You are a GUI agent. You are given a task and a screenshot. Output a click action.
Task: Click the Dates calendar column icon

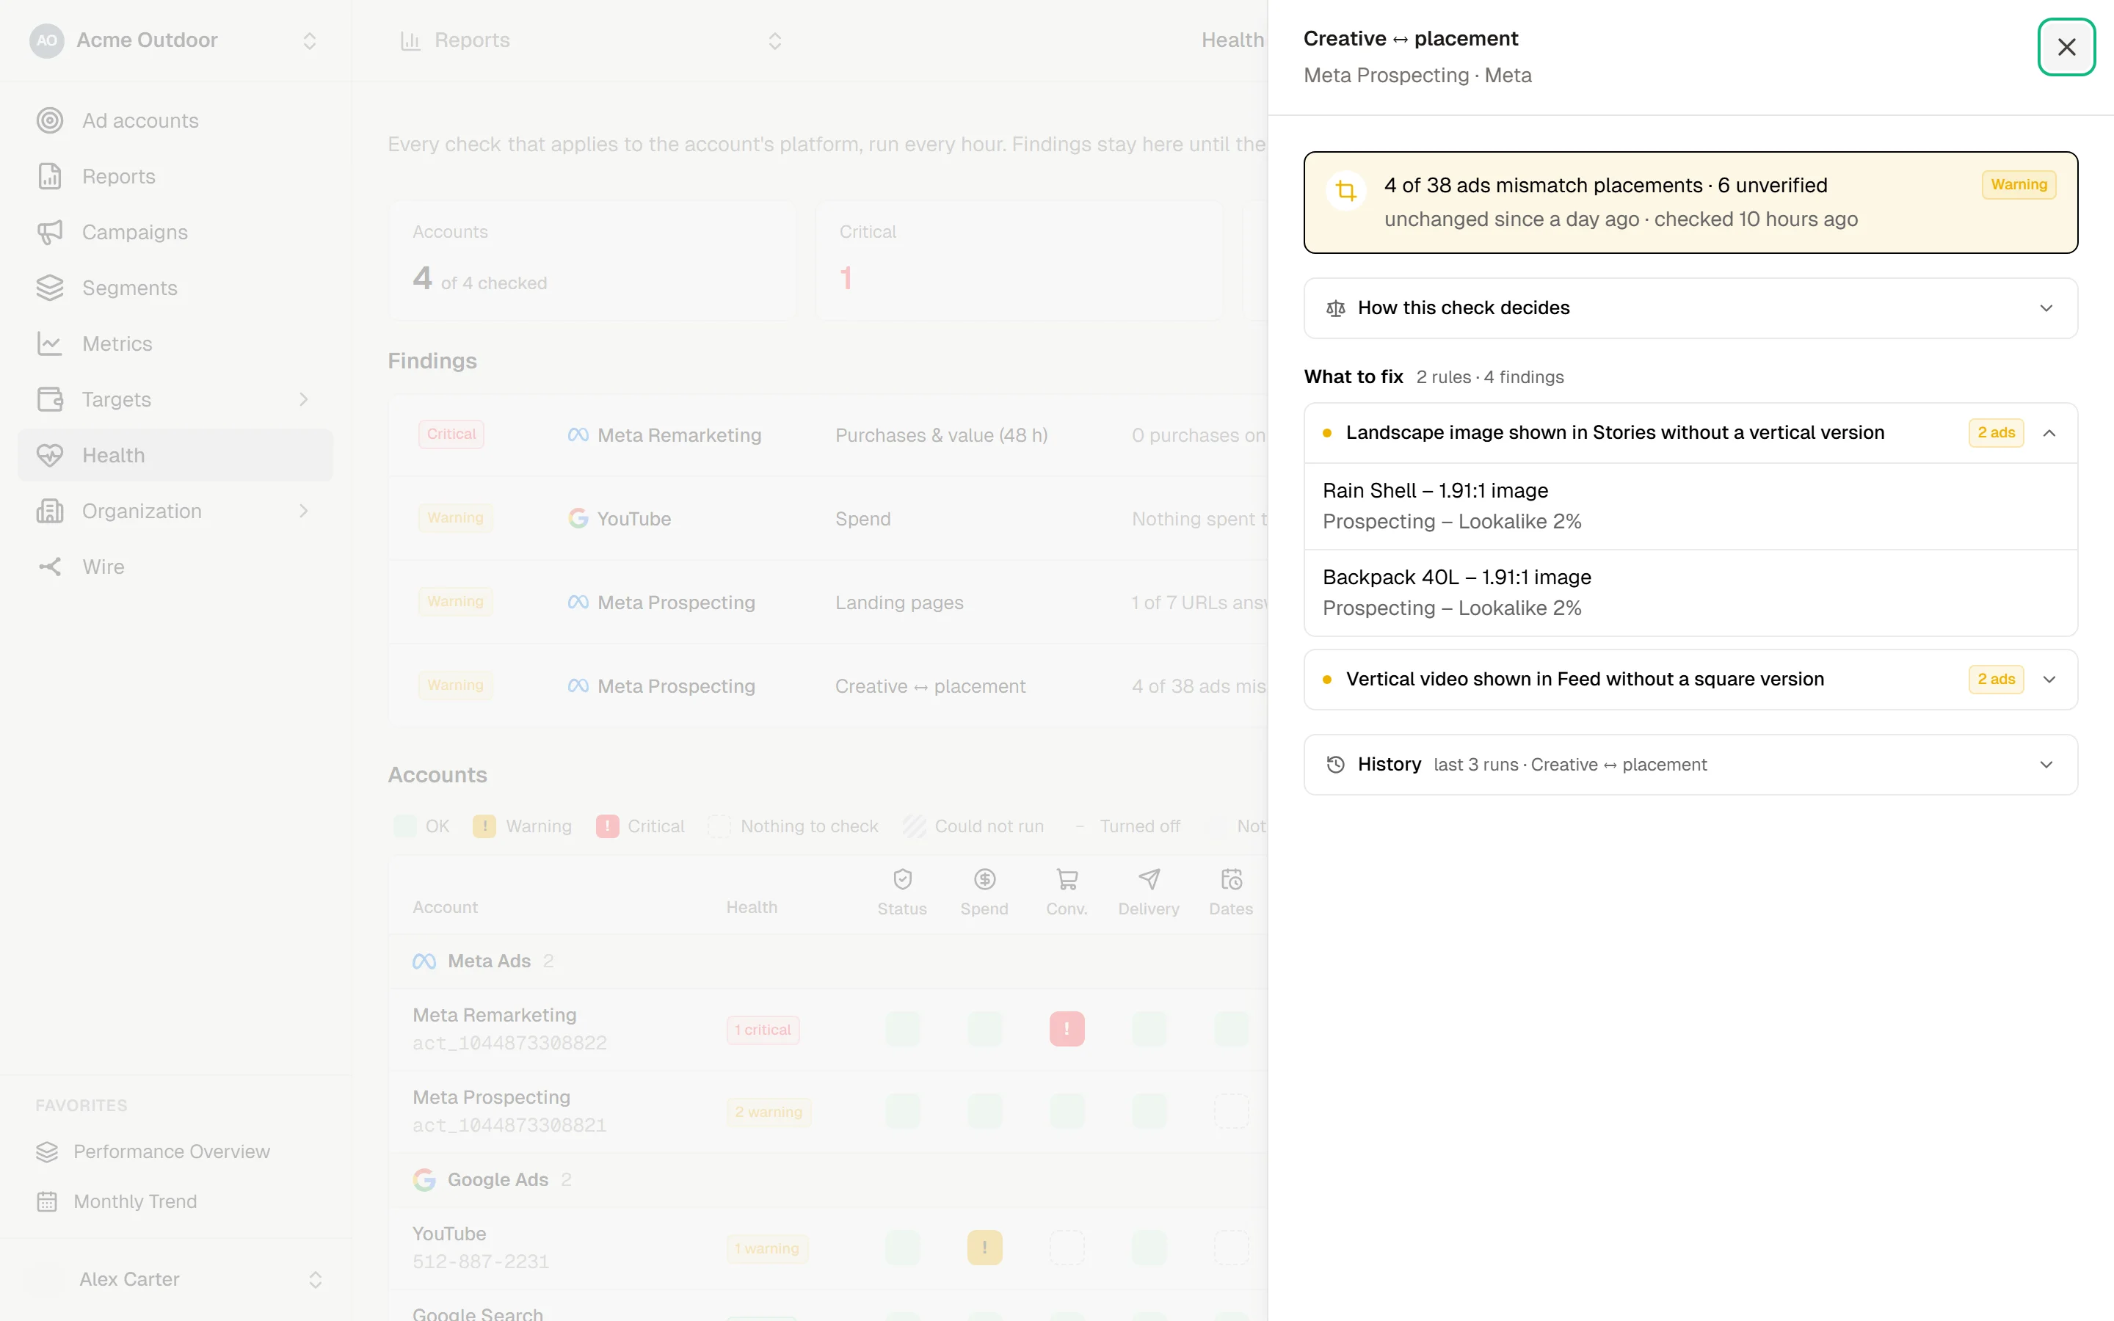(1231, 879)
